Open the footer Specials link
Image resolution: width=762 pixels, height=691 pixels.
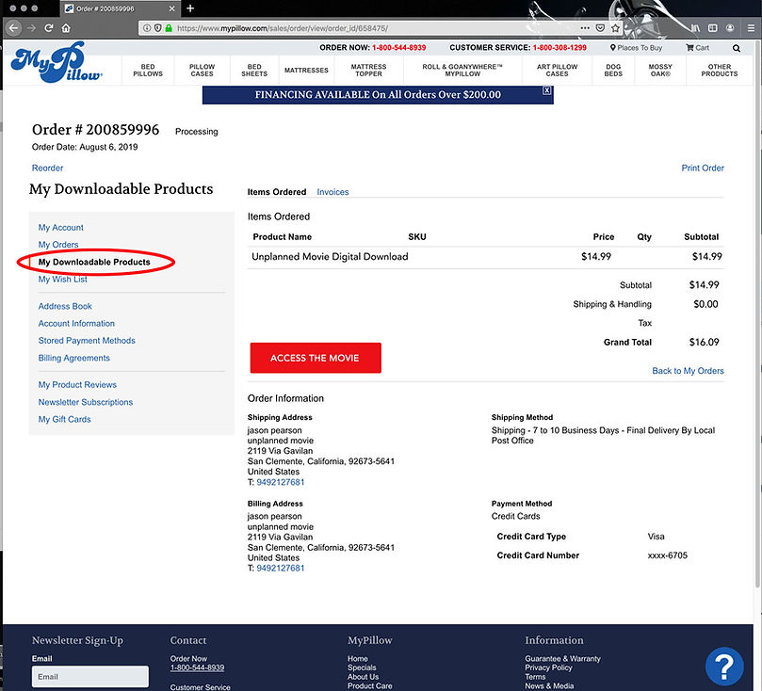362,667
